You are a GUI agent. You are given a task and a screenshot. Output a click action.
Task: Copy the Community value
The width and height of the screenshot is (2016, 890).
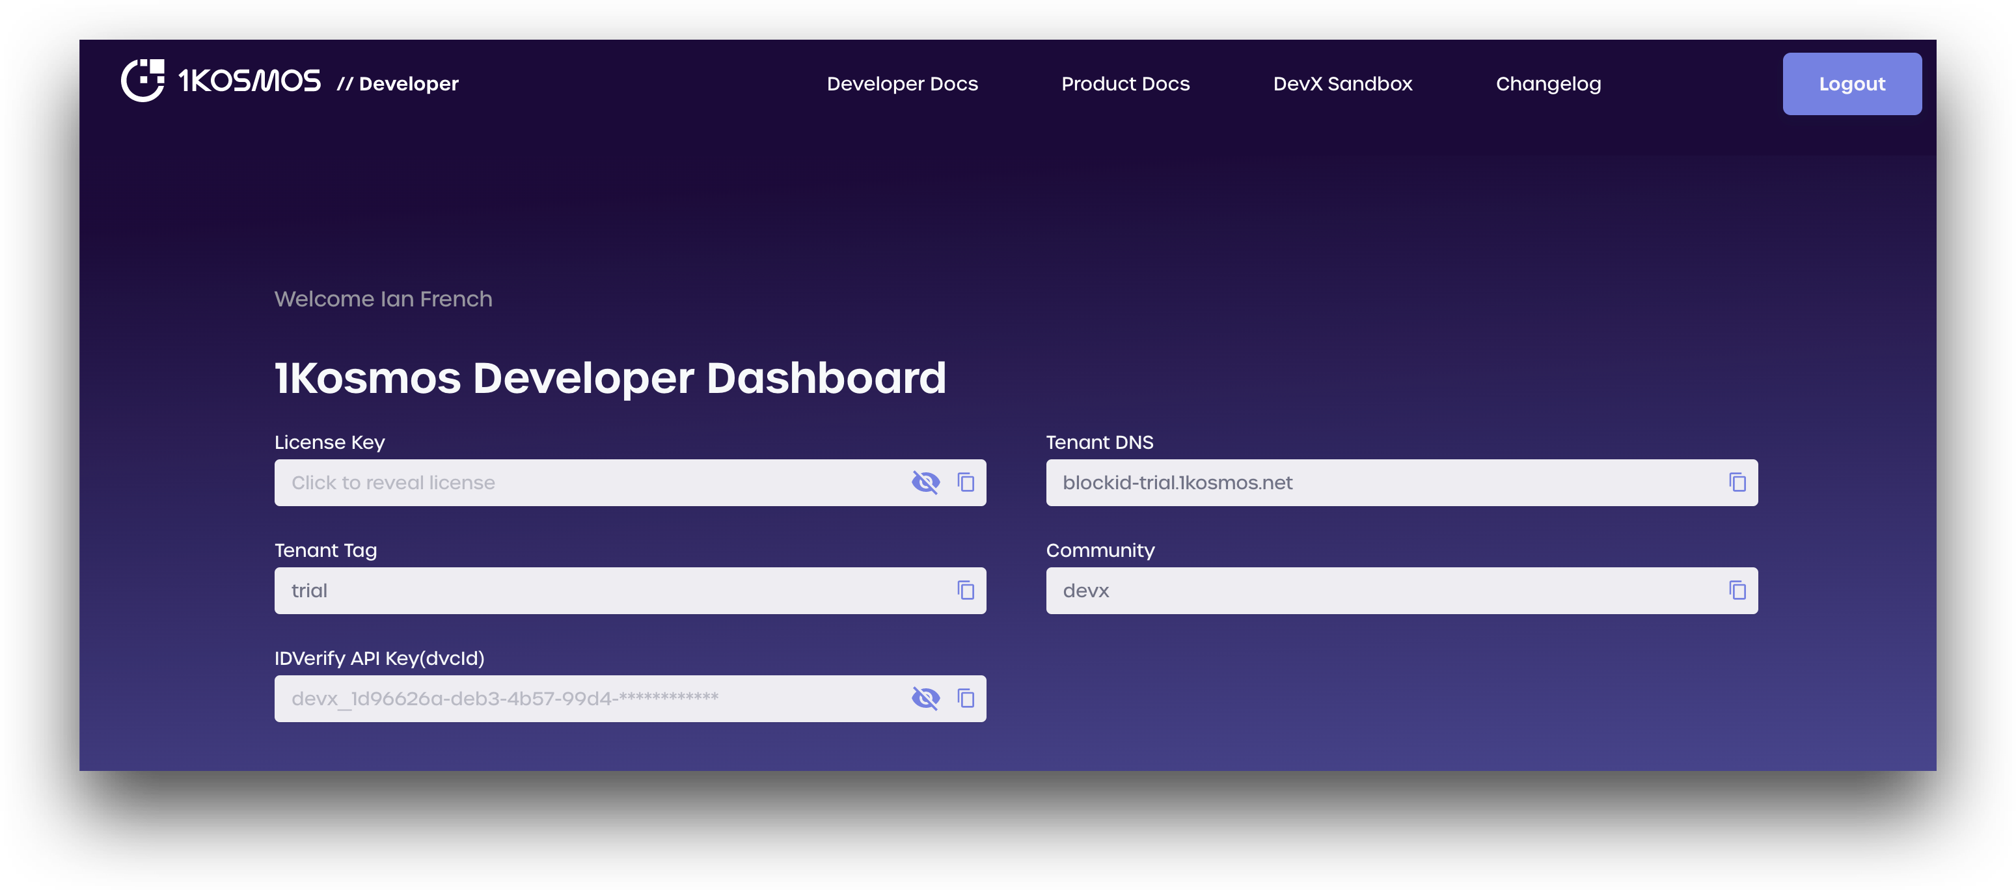click(x=1737, y=590)
